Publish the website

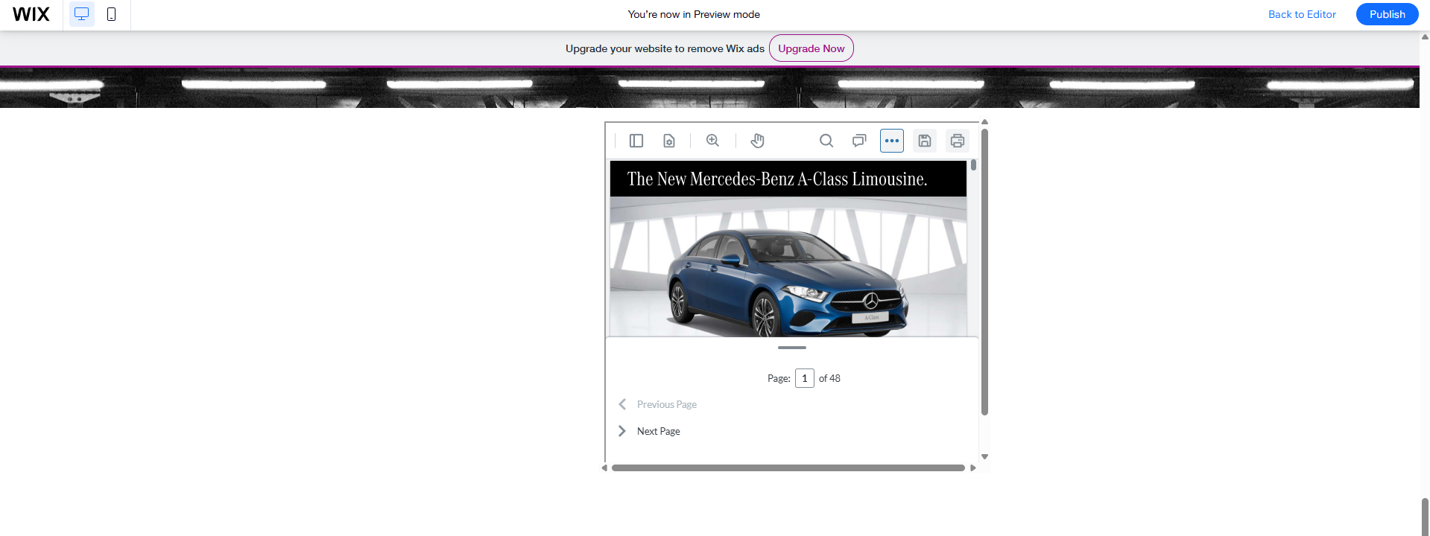pyautogui.click(x=1387, y=14)
